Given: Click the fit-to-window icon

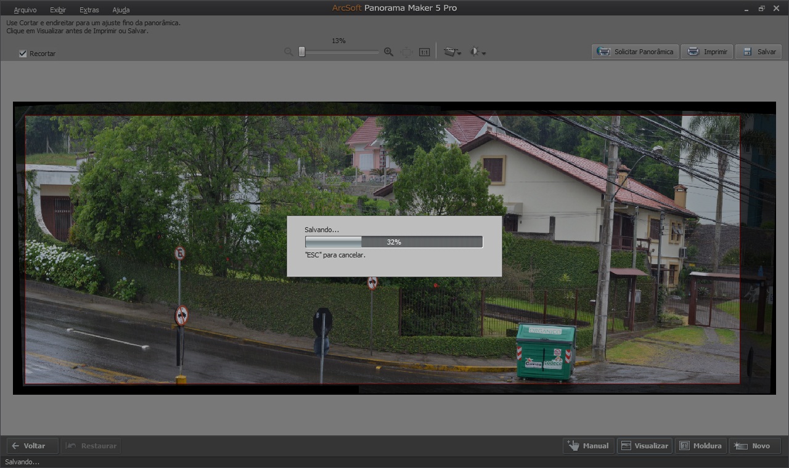Looking at the screenshot, I should [406, 52].
